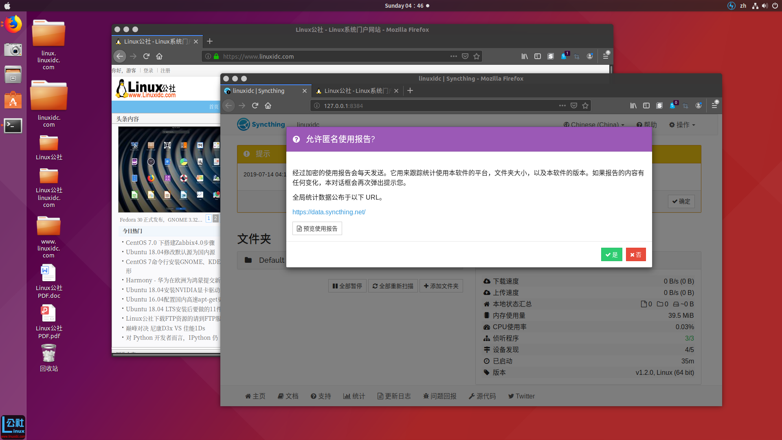Open https://data.syncthing.net/ link

(329, 212)
